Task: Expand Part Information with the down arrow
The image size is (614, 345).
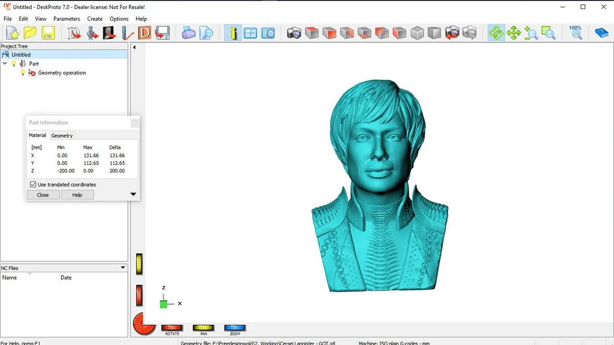Action: [133, 194]
